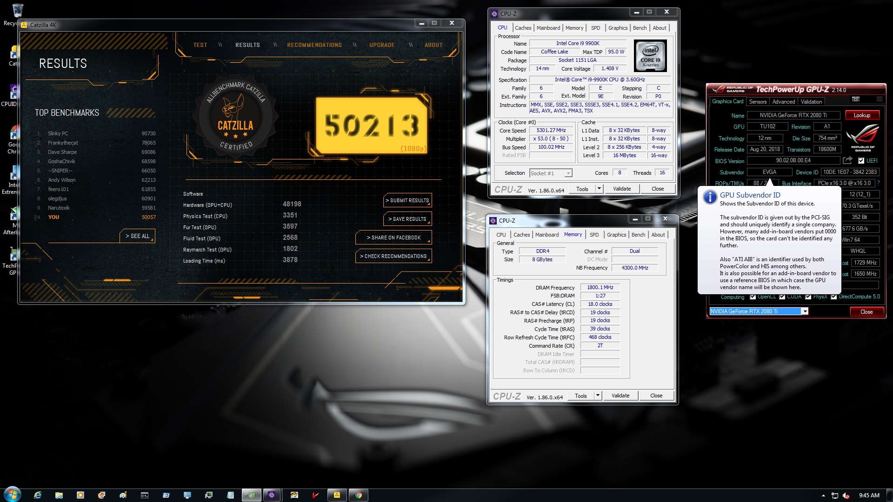Open Google Chrome taskbar icon
The width and height of the screenshot is (893, 502).
359,495
